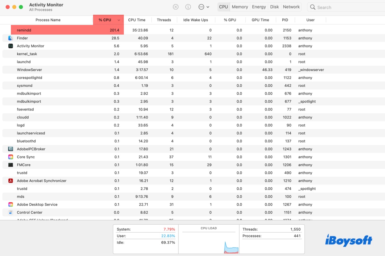The image size is (385, 256).
Task: Click the 201.4 CPU value
Action: click(114, 30)
